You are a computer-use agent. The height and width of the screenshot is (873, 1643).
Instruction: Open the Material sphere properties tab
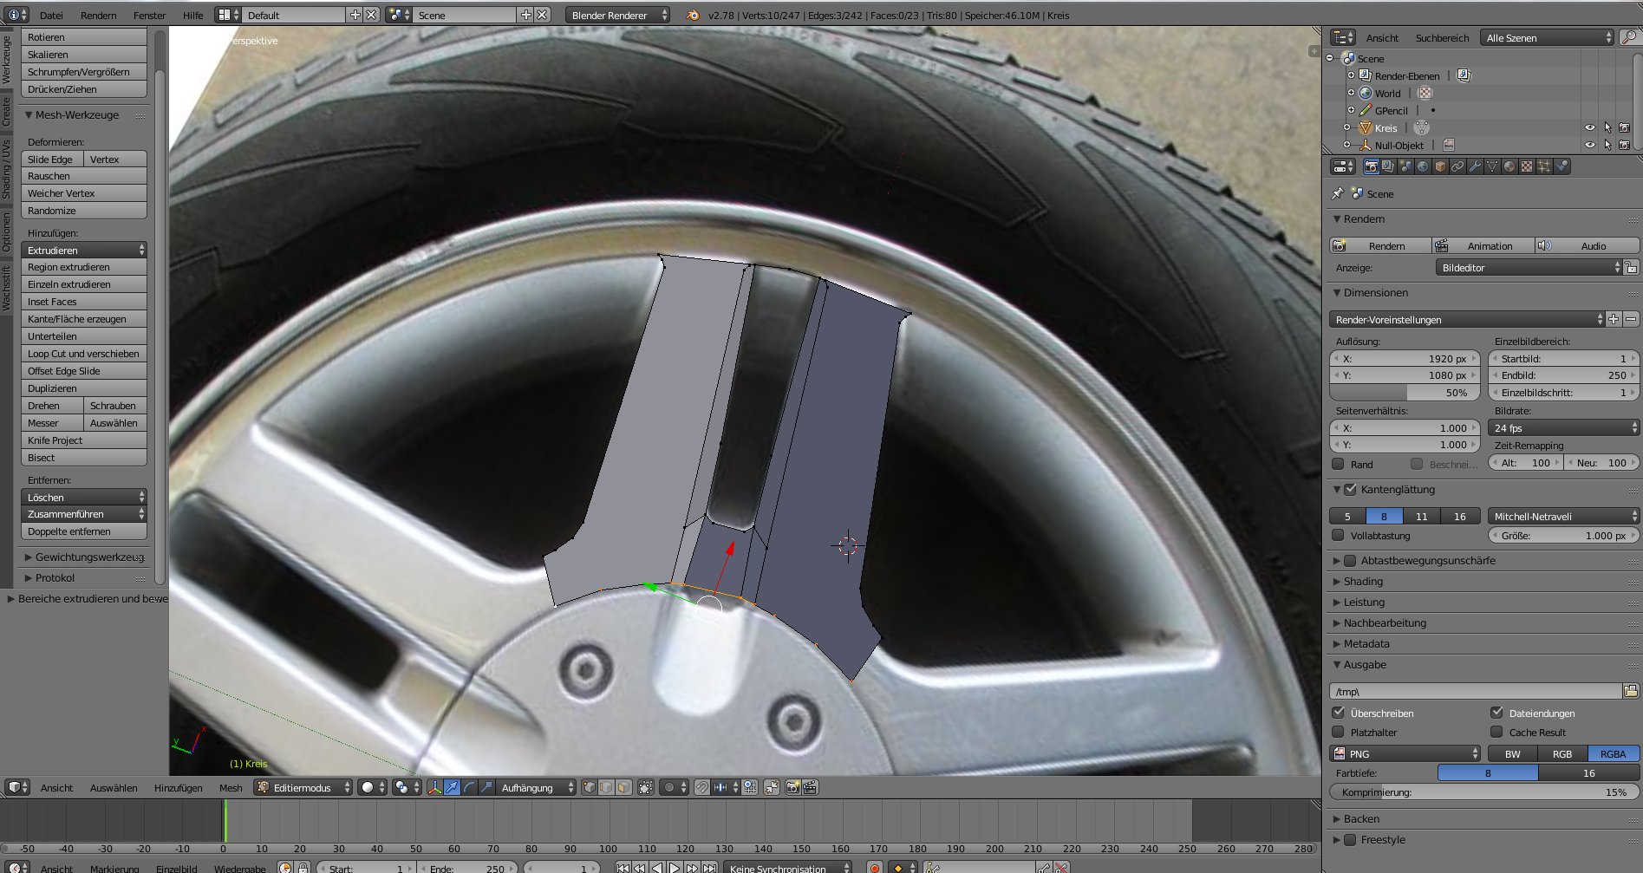1509,166
